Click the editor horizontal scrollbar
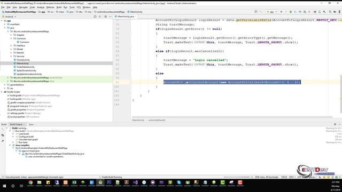 [232, 117]
